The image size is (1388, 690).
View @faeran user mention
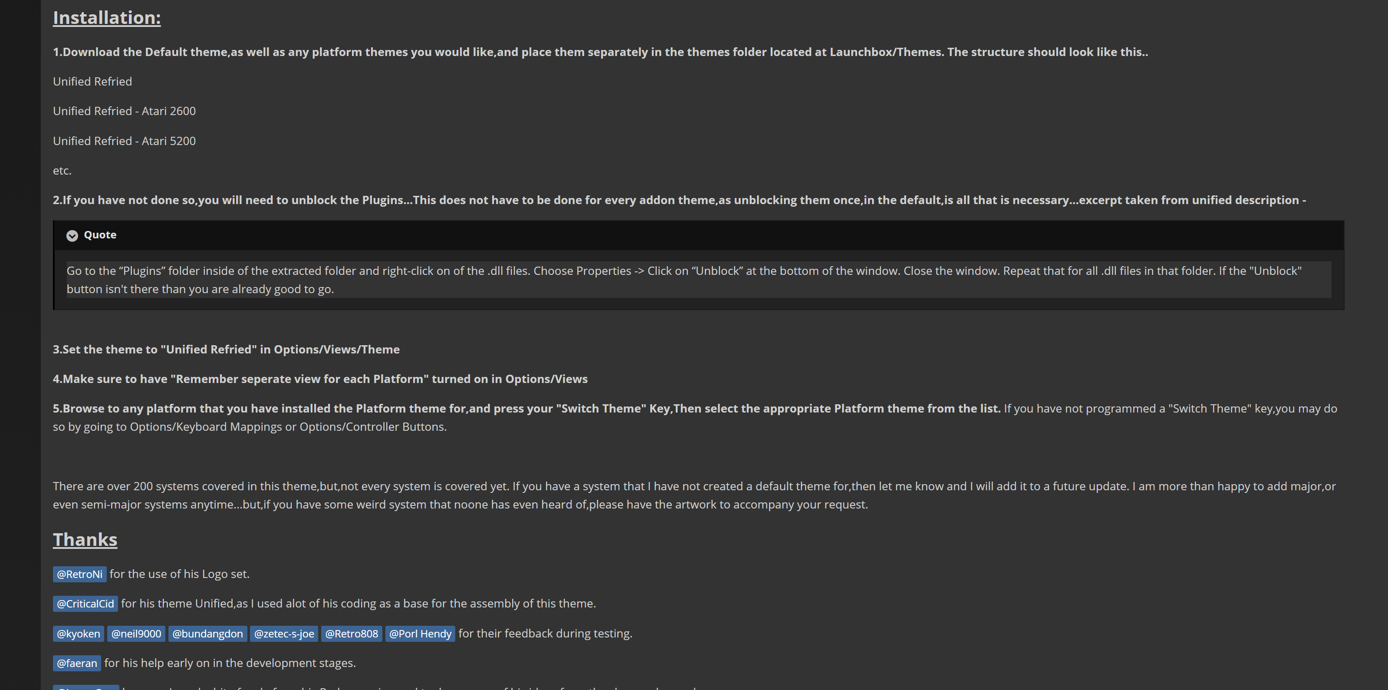coord(76,663)
